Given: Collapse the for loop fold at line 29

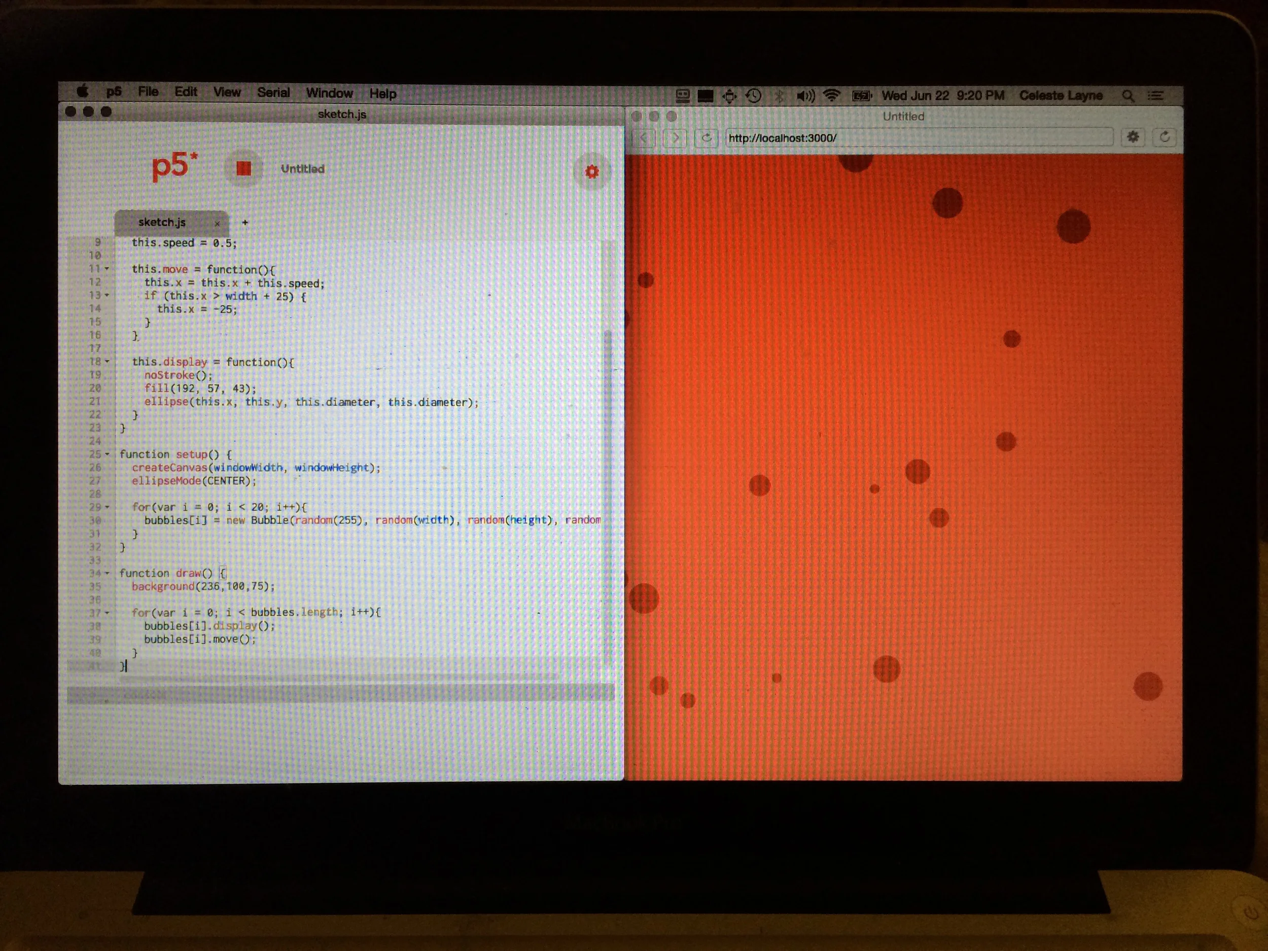Looking at the screenshot, I should click(x=107, y=507).
